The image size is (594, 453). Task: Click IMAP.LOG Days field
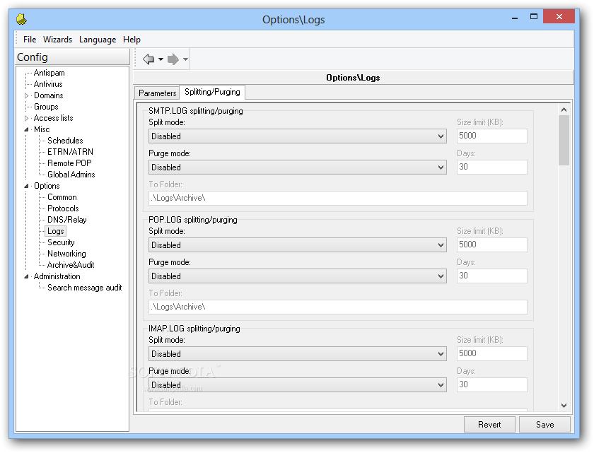point(491,384)
